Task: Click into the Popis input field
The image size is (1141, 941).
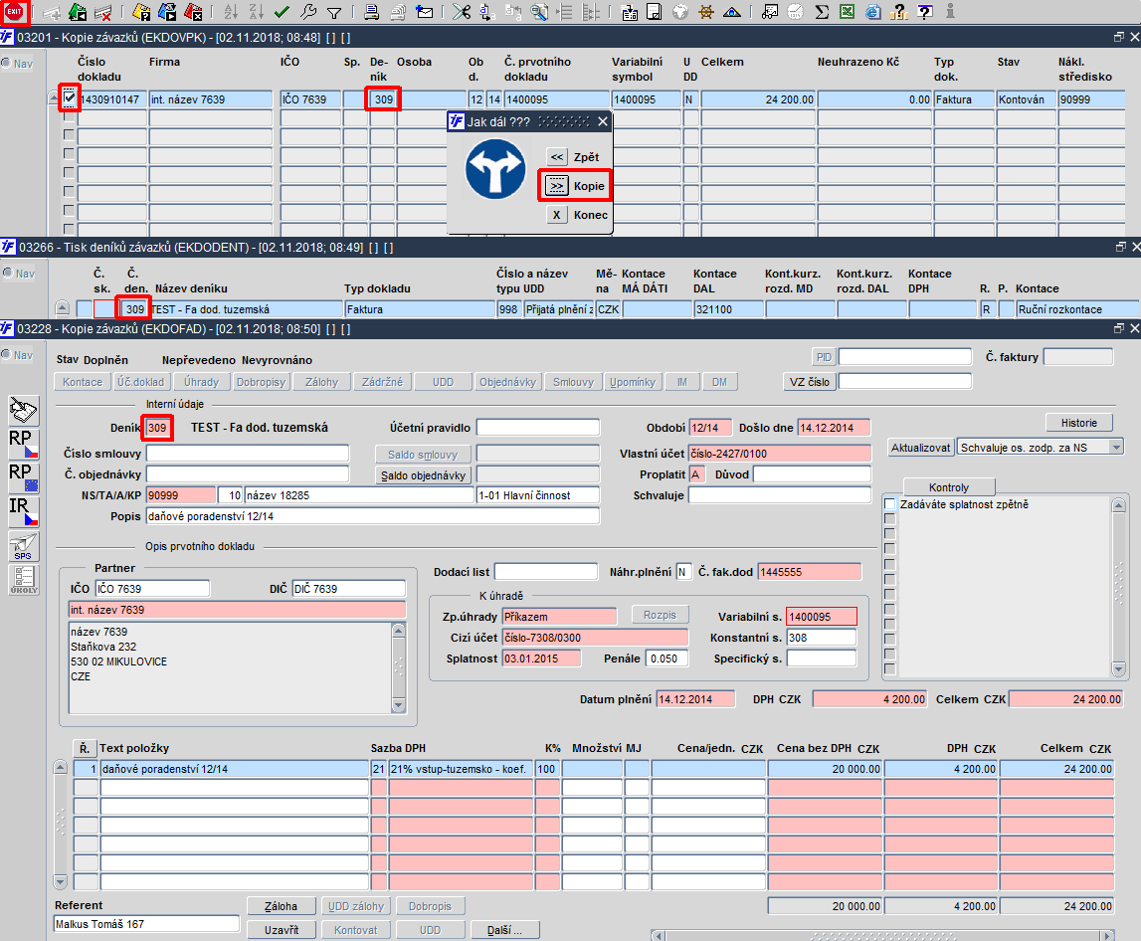Action: 373,516
